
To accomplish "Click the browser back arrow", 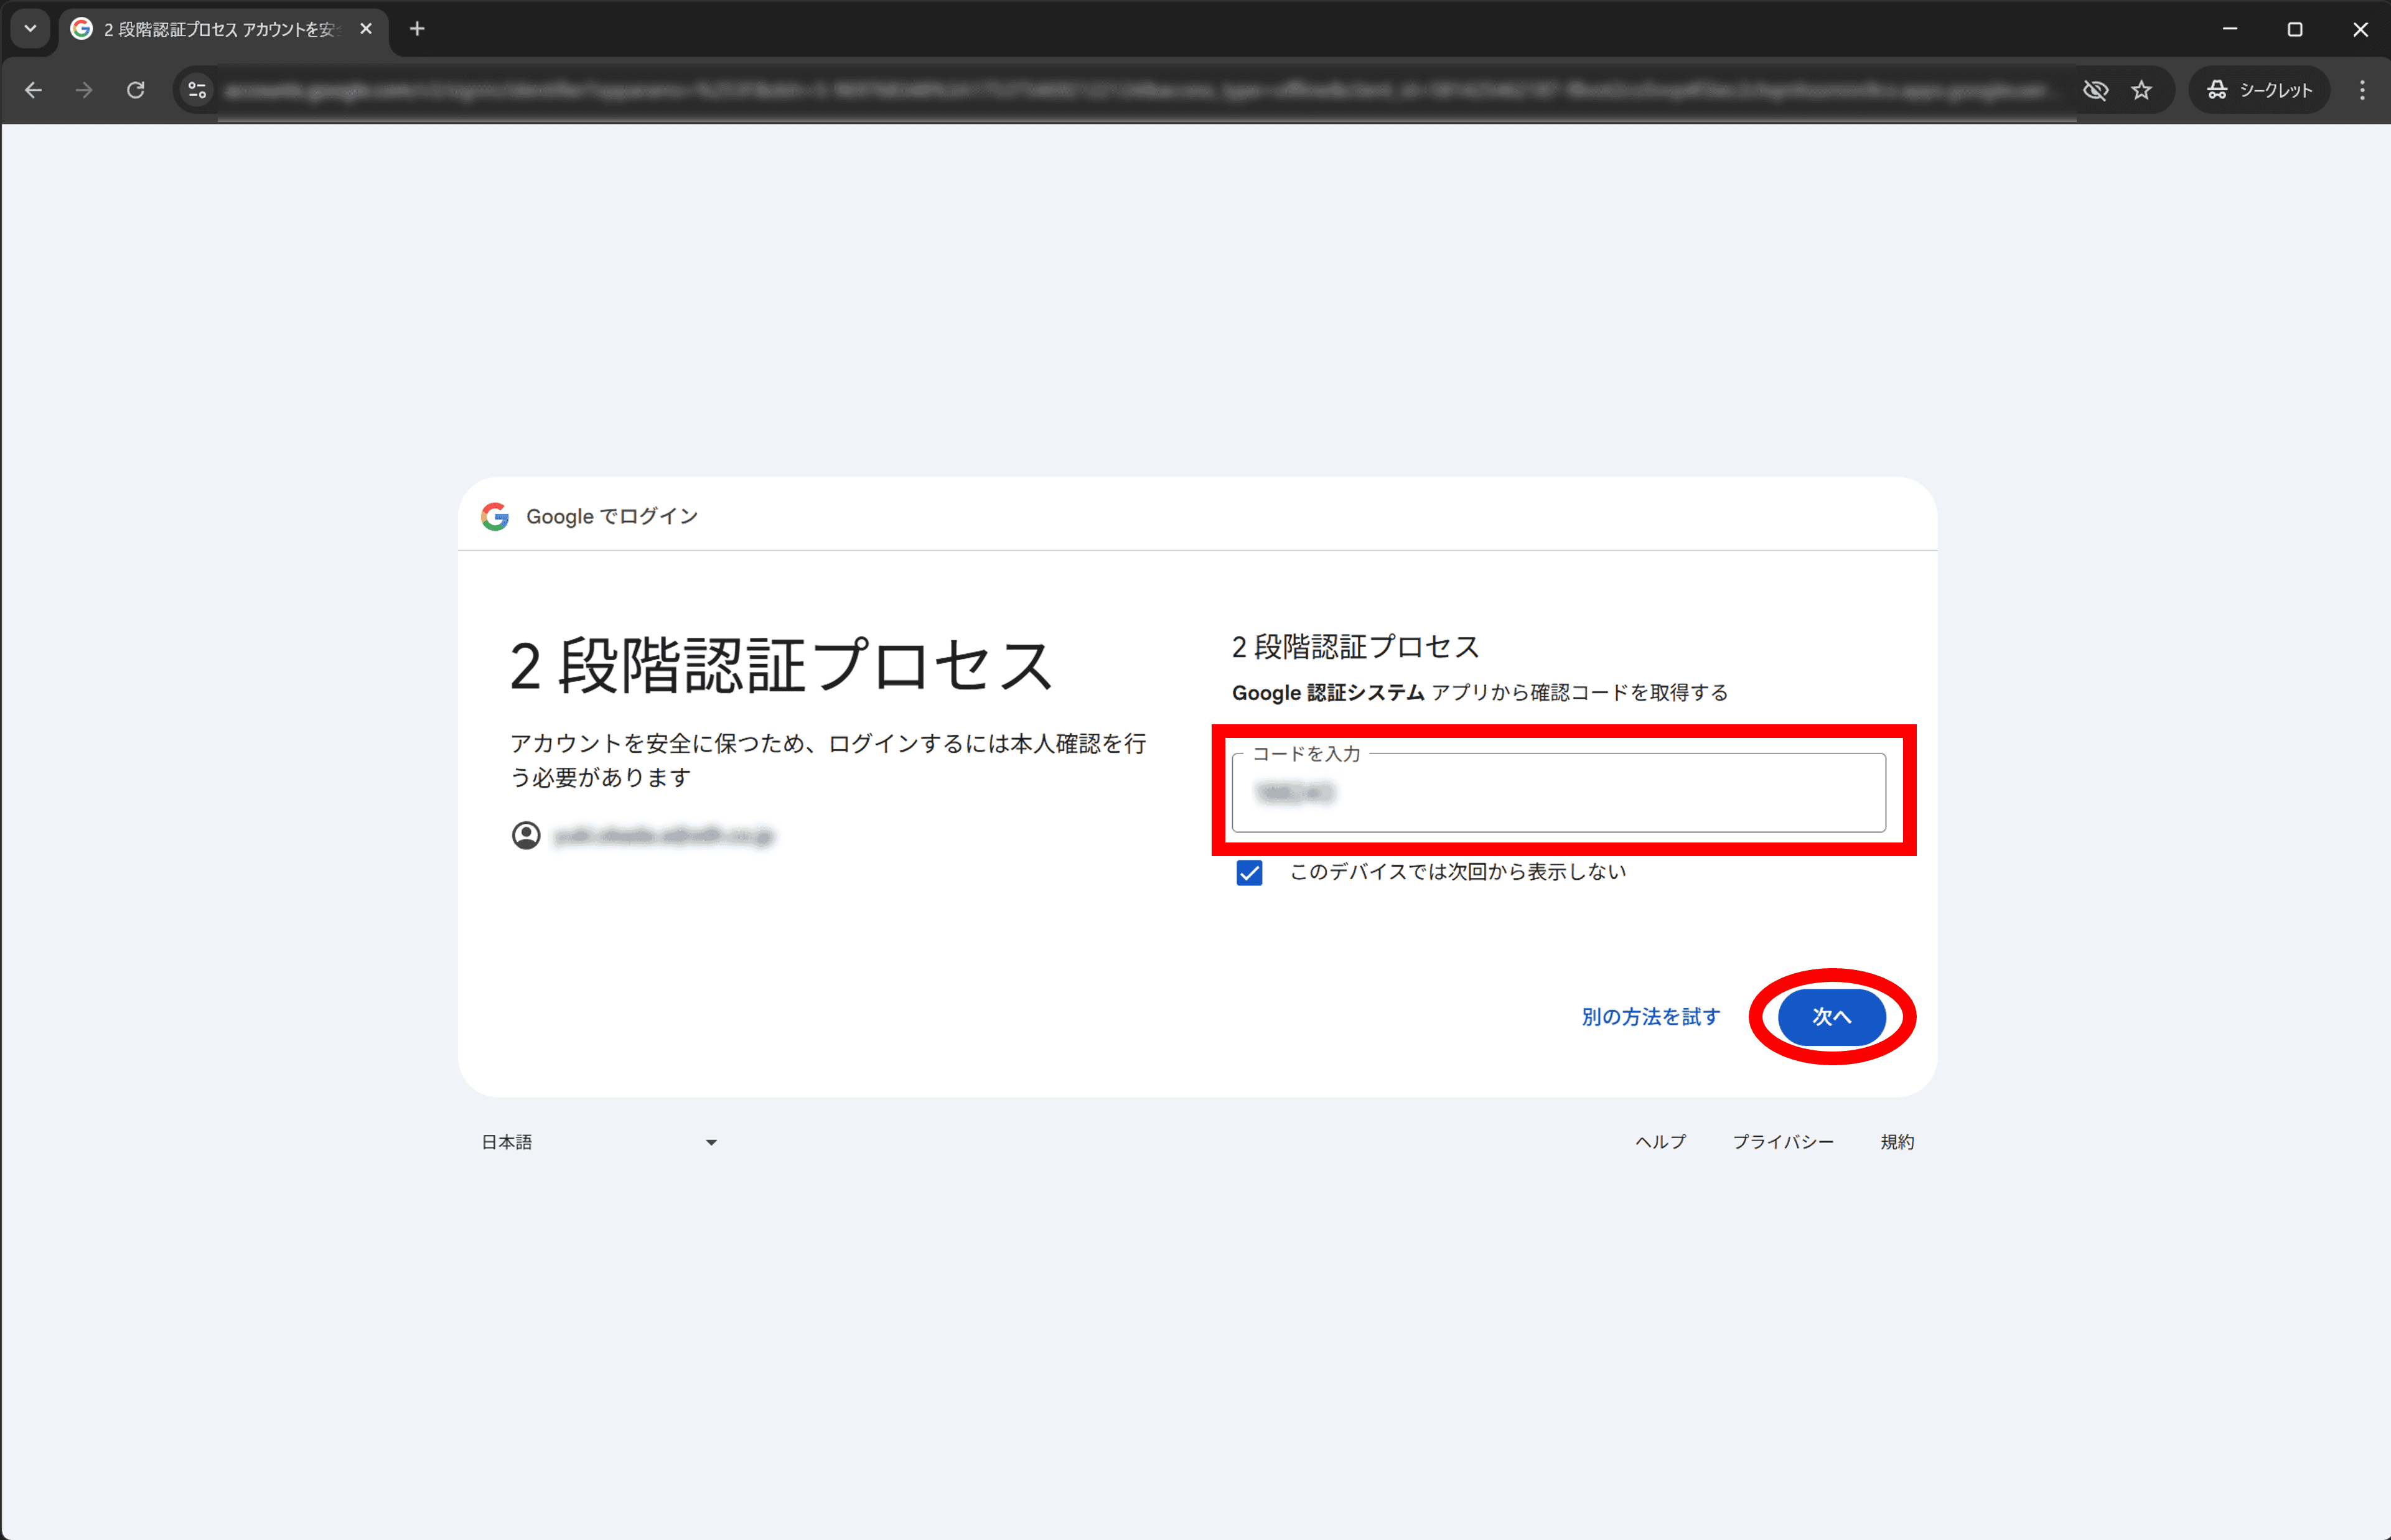I will [x=33, y=90].
